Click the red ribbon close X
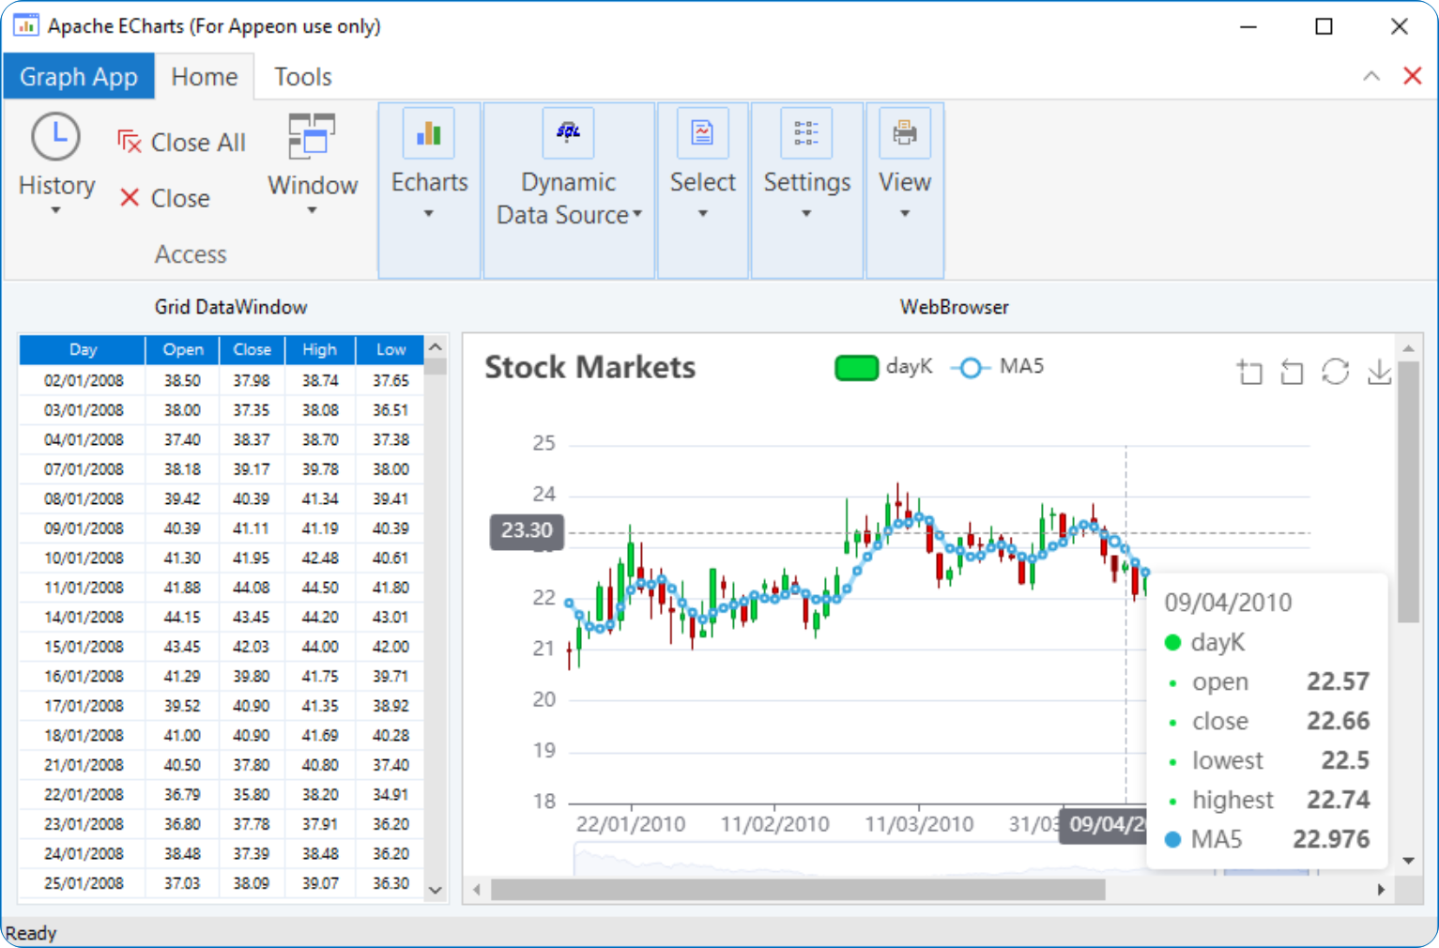This screenshot has height=948, width=1439. click(1412, 76)
